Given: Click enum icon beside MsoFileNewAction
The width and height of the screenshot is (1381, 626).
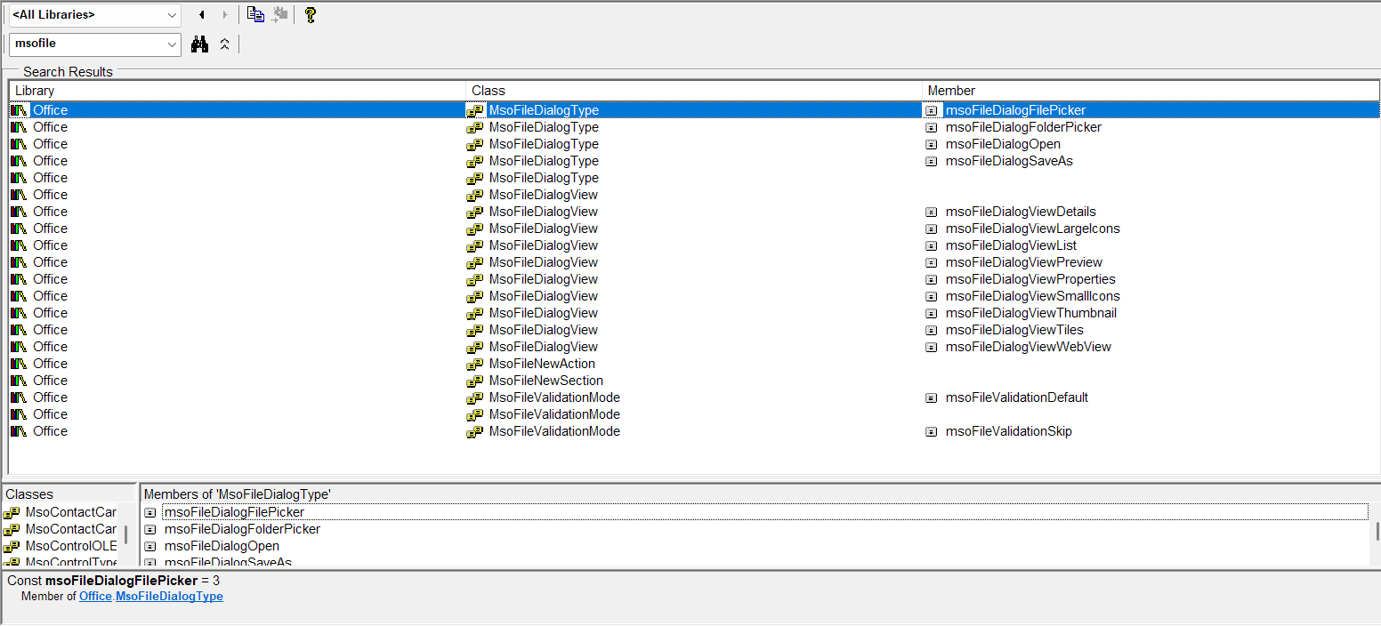Looking at the screenshot, I should point(475,364).
